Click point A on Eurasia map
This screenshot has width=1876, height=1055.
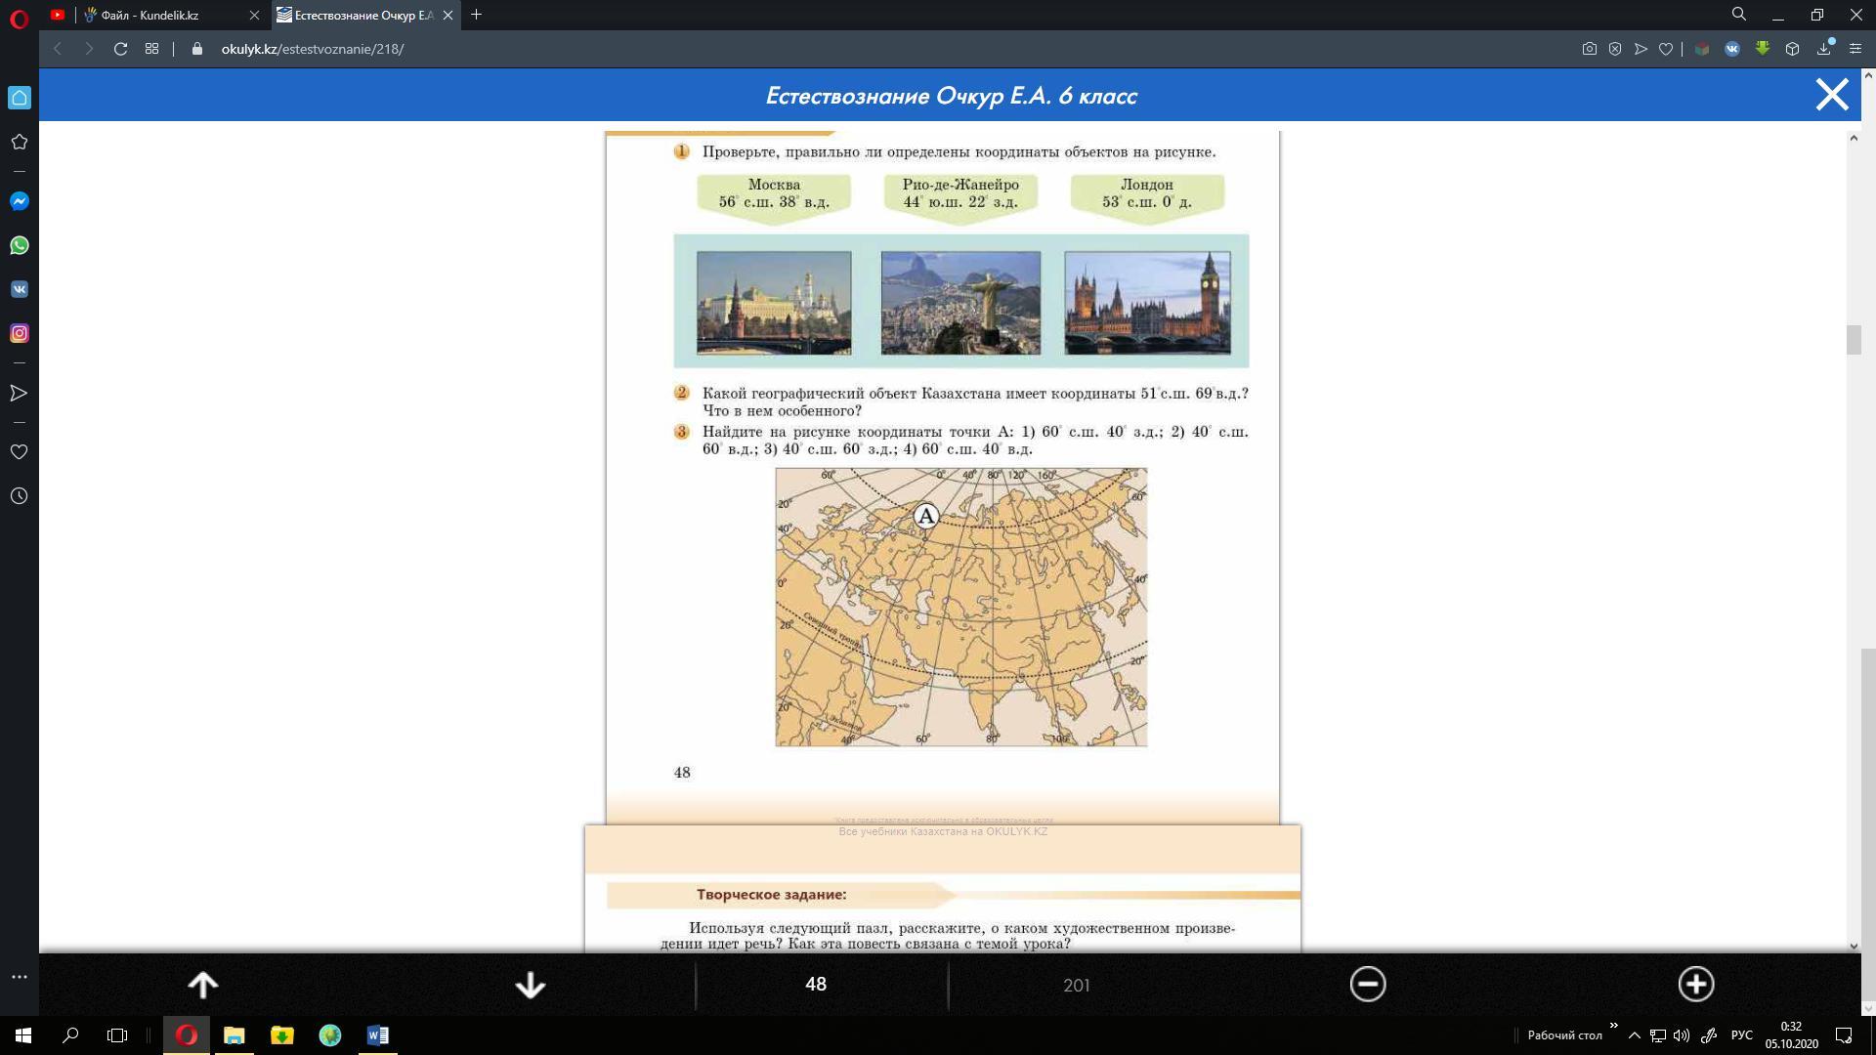[926, 516]
